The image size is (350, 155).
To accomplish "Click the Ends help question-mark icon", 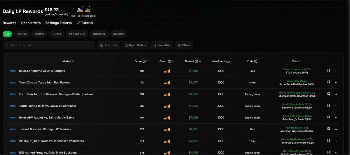I will 256,61.
